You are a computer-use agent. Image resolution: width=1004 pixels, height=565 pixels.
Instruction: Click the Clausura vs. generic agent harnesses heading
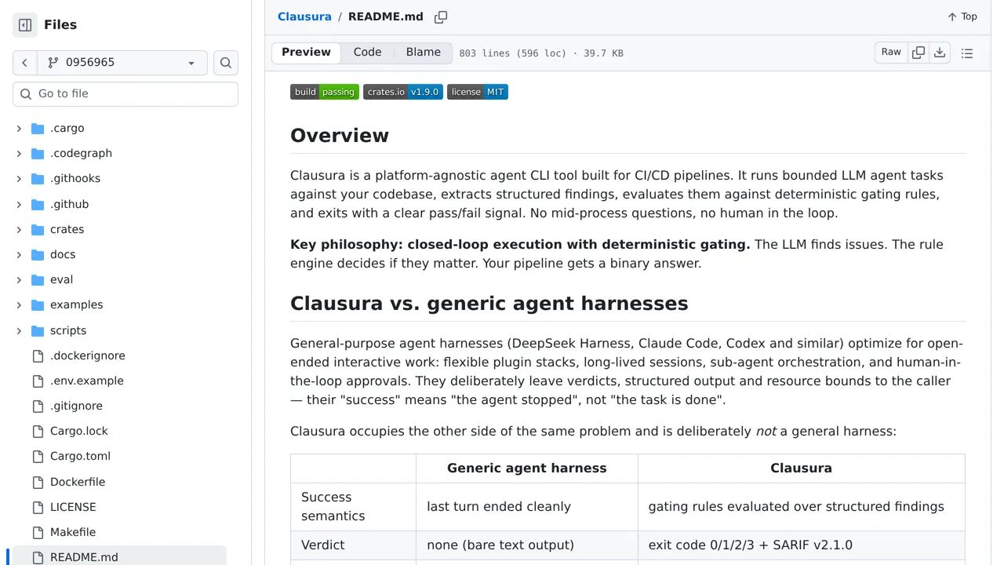[489, 304]
